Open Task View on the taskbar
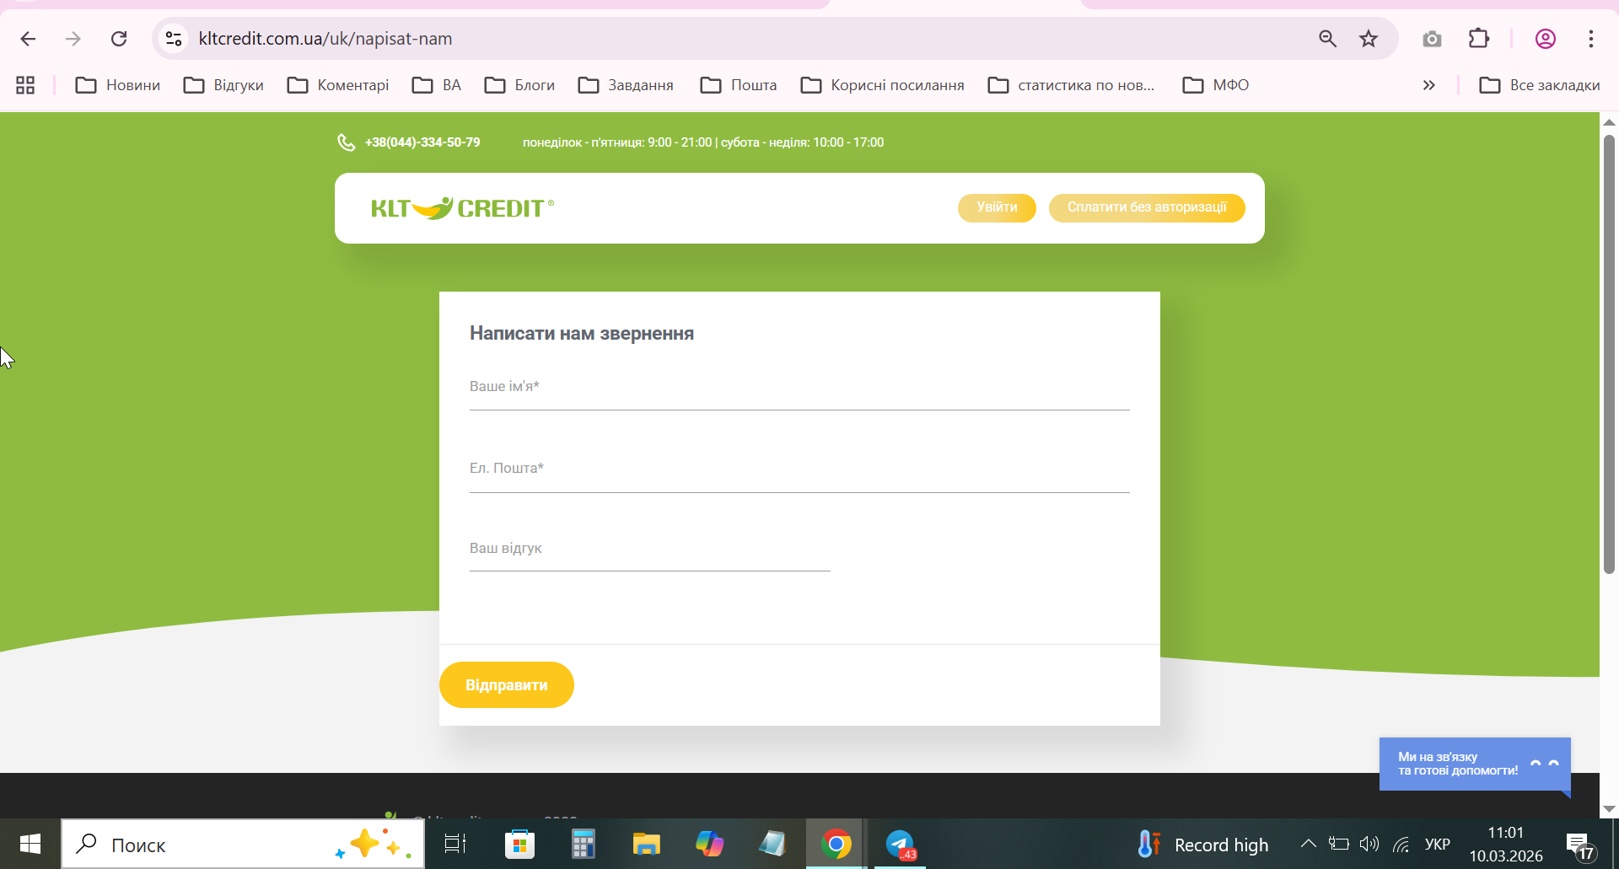The width and height of the screenshot is (1619, 869). [455, 844]
